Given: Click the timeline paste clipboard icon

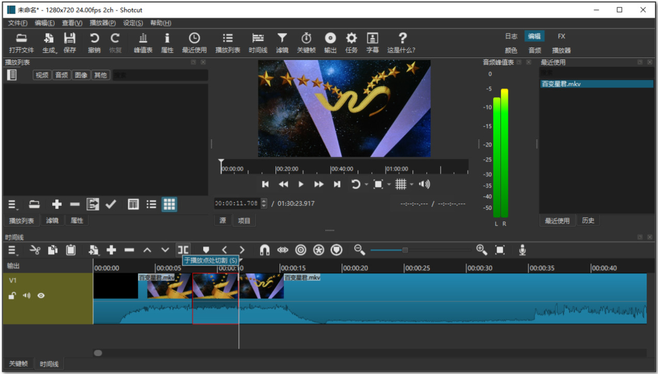Looking at the screenshot, I should (71, 250).
